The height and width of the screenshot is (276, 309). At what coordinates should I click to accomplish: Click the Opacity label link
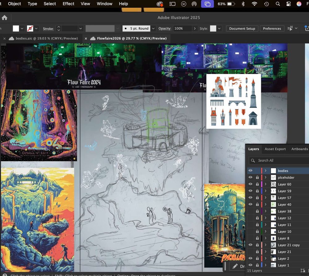[x=165, y=28]
